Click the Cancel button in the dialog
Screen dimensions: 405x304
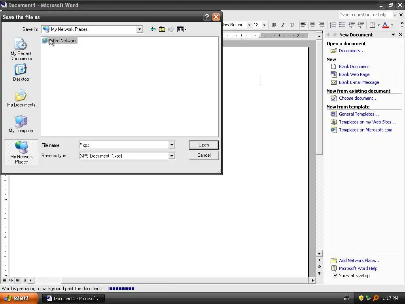pos(204,155)
